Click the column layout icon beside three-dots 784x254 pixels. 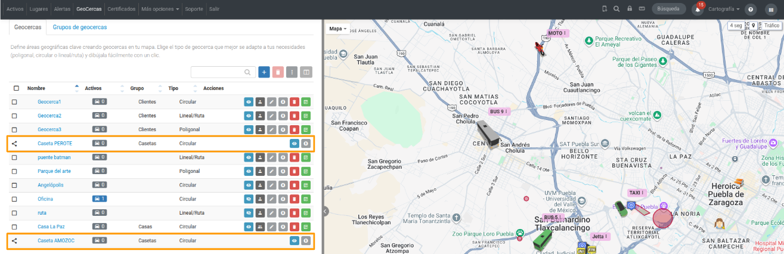pos(306,72)
